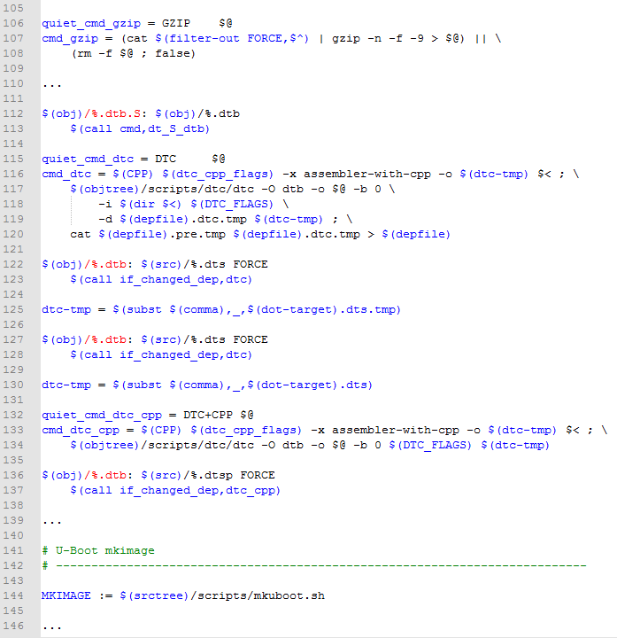Click the cmd_dtc variable on line 116
Image resolution: width=617 pixels, height=638 pixels.
tap(66, 175)
